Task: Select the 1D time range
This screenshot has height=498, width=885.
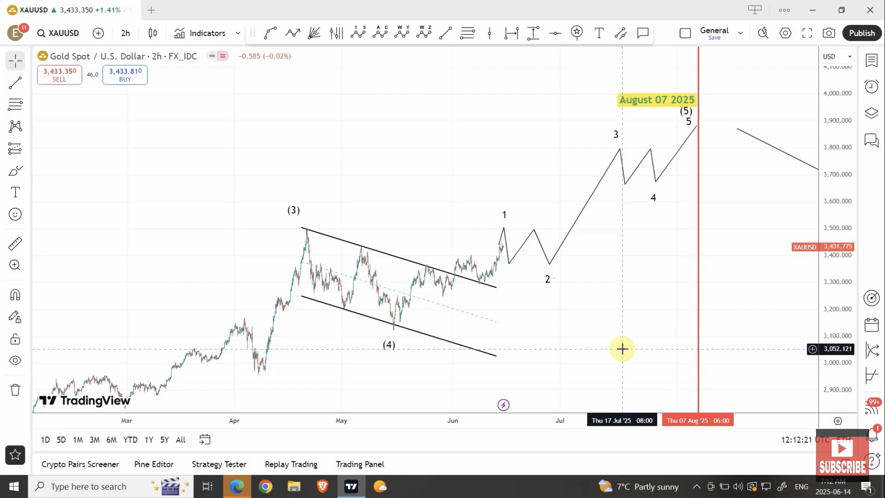Action: tap(45, 440)
